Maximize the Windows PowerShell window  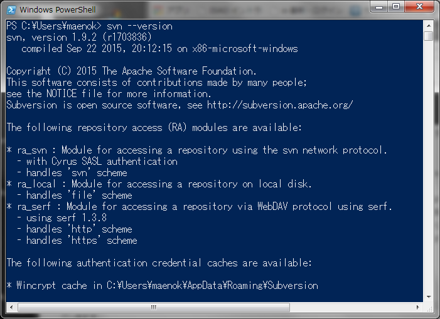[397, 8]
